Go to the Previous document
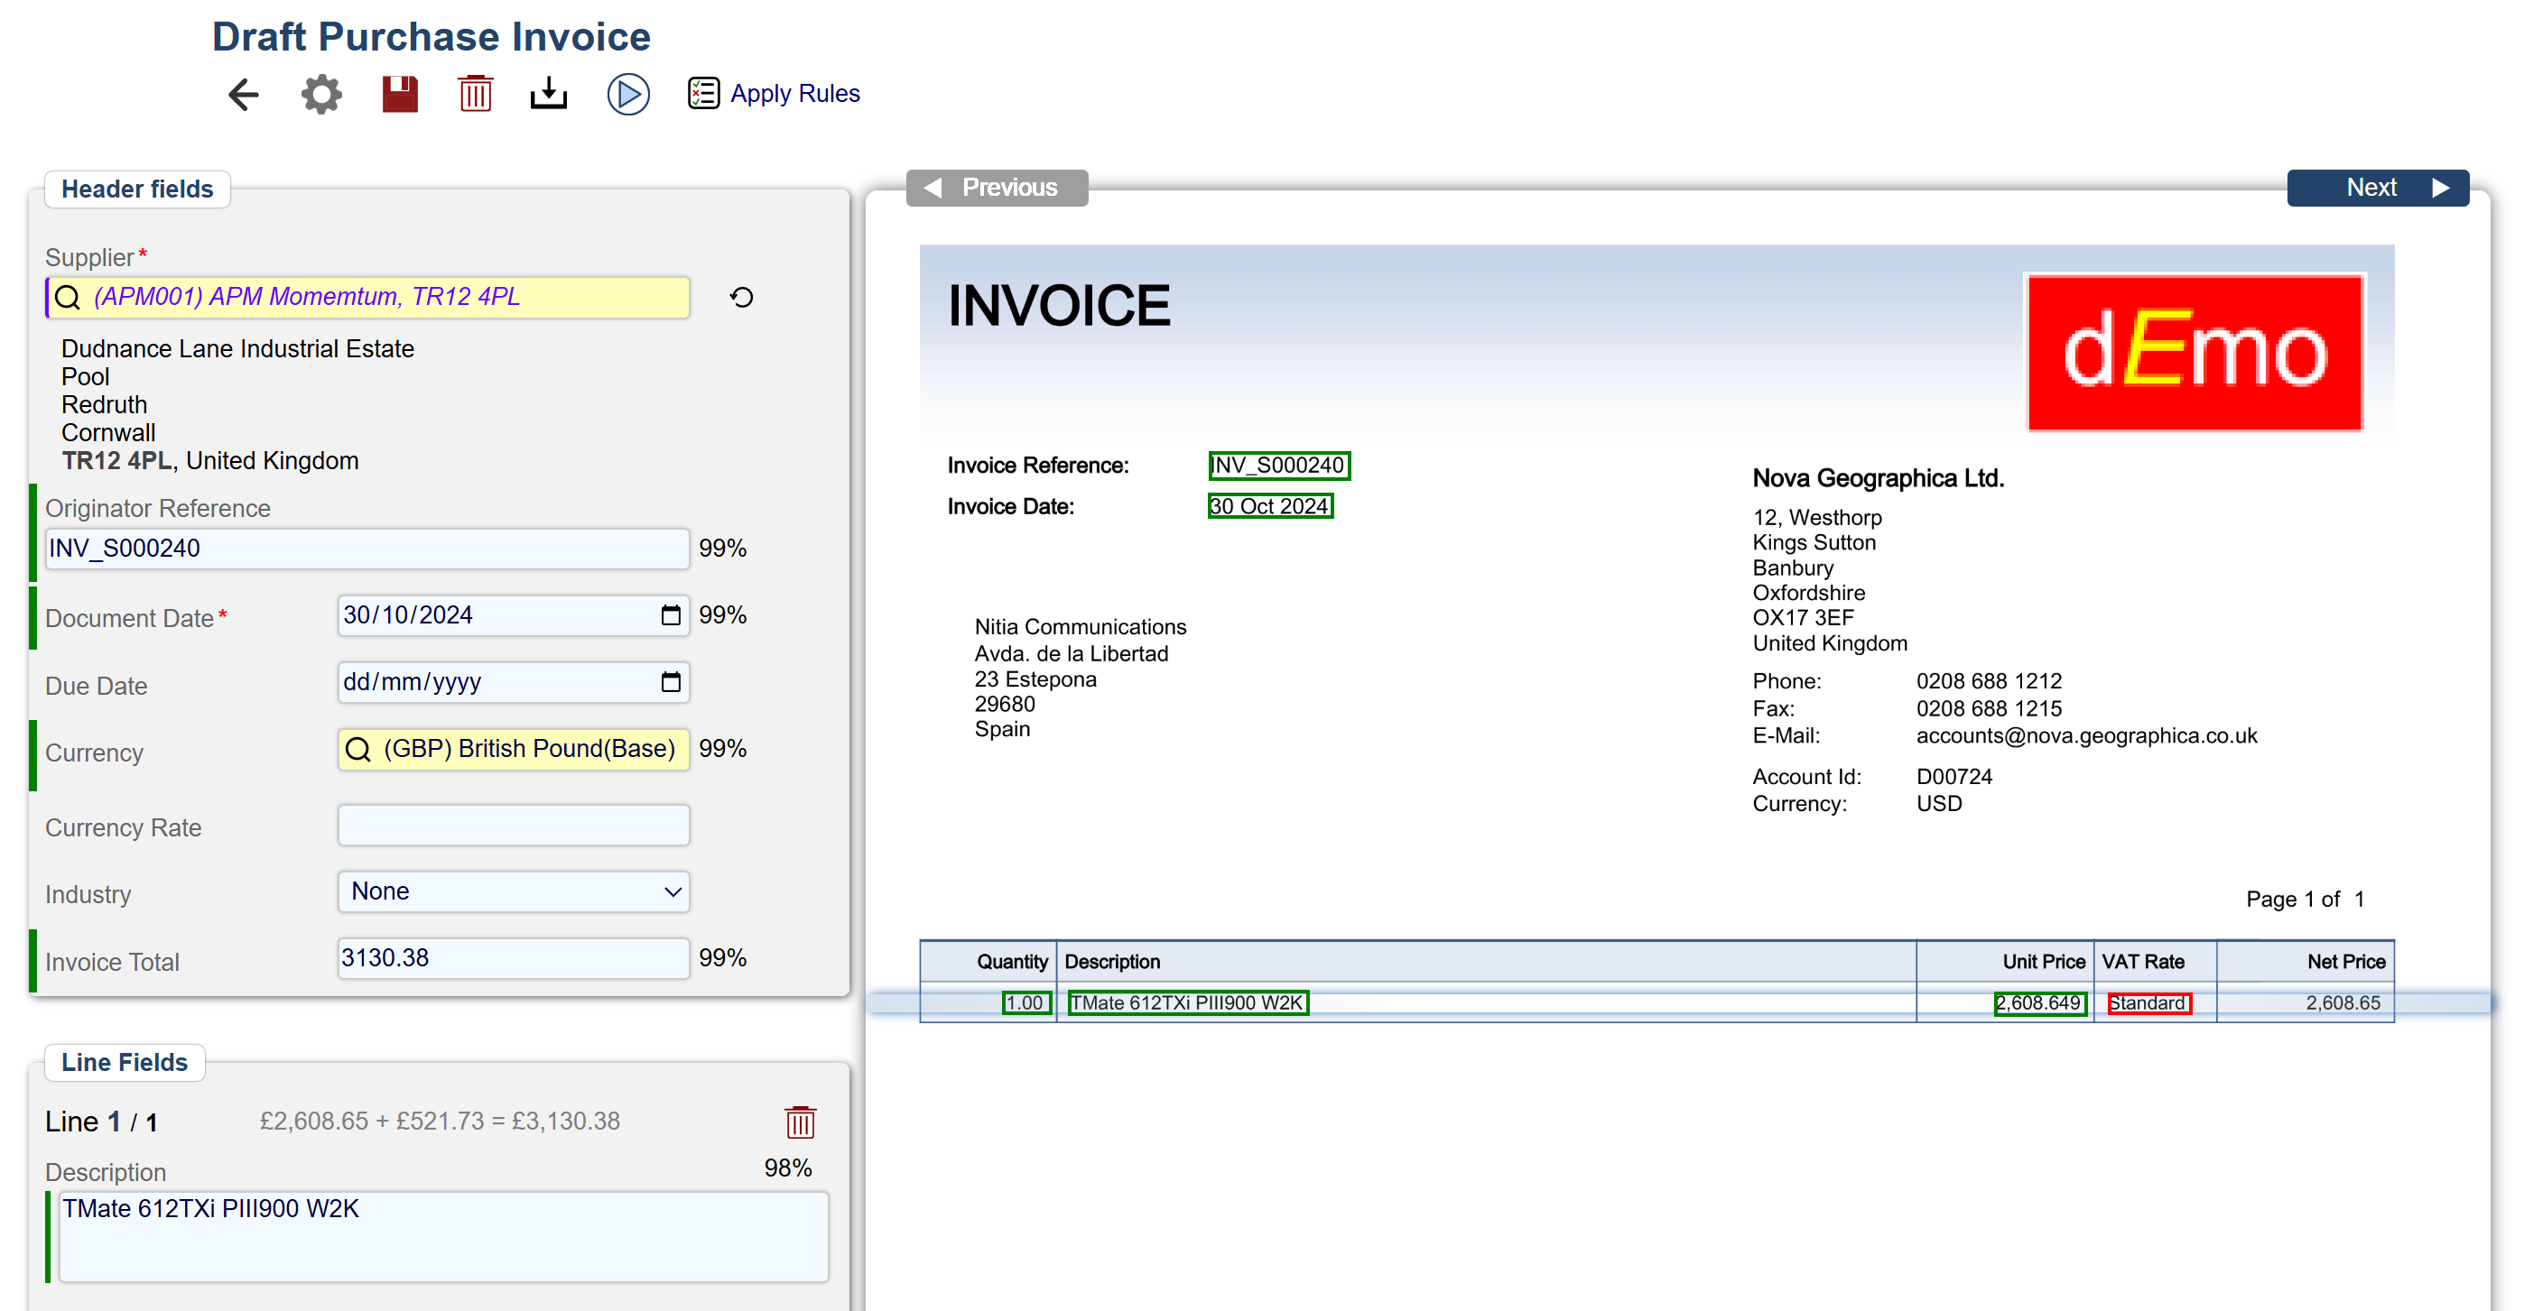 pyautogui.click(x=997, y=187)
